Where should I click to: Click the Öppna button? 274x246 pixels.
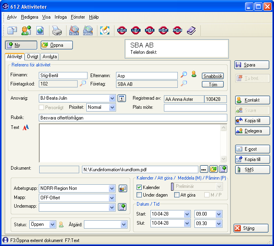point(57,45)
